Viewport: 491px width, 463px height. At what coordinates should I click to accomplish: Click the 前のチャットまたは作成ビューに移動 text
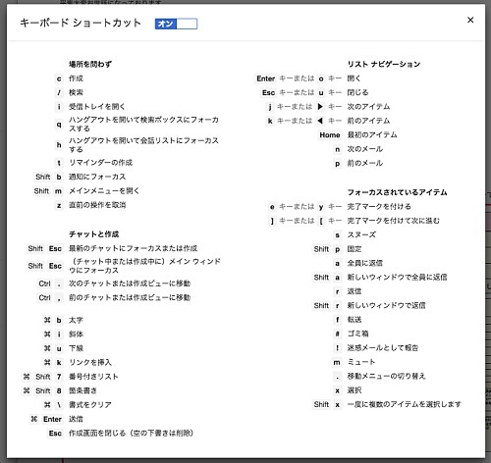[x=130, y=297]
